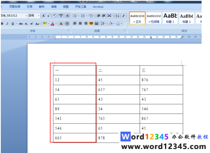The width and height of the screenshot is (210, 153).
Task: Toggle strikethrough (abc) formatting
Action: click(x=21, y=24)
